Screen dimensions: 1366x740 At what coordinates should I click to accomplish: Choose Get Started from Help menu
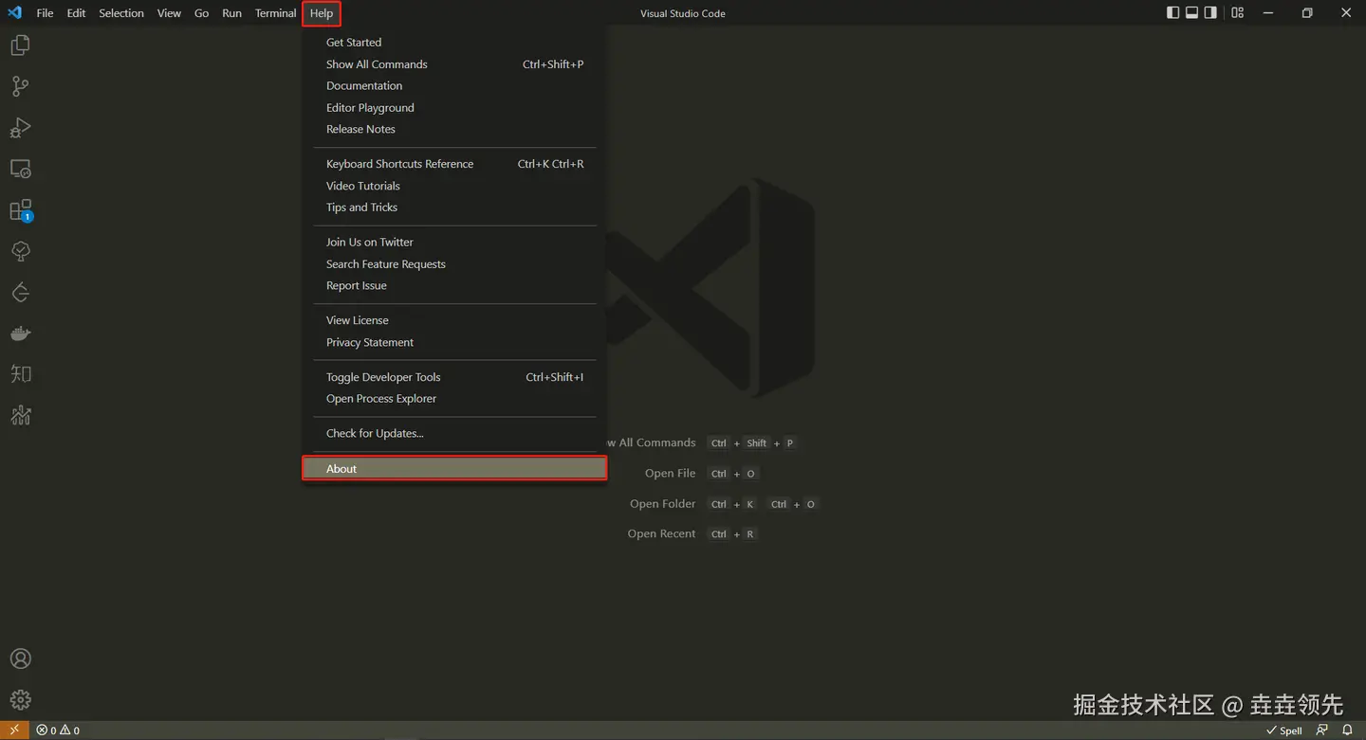coord(454,43)
